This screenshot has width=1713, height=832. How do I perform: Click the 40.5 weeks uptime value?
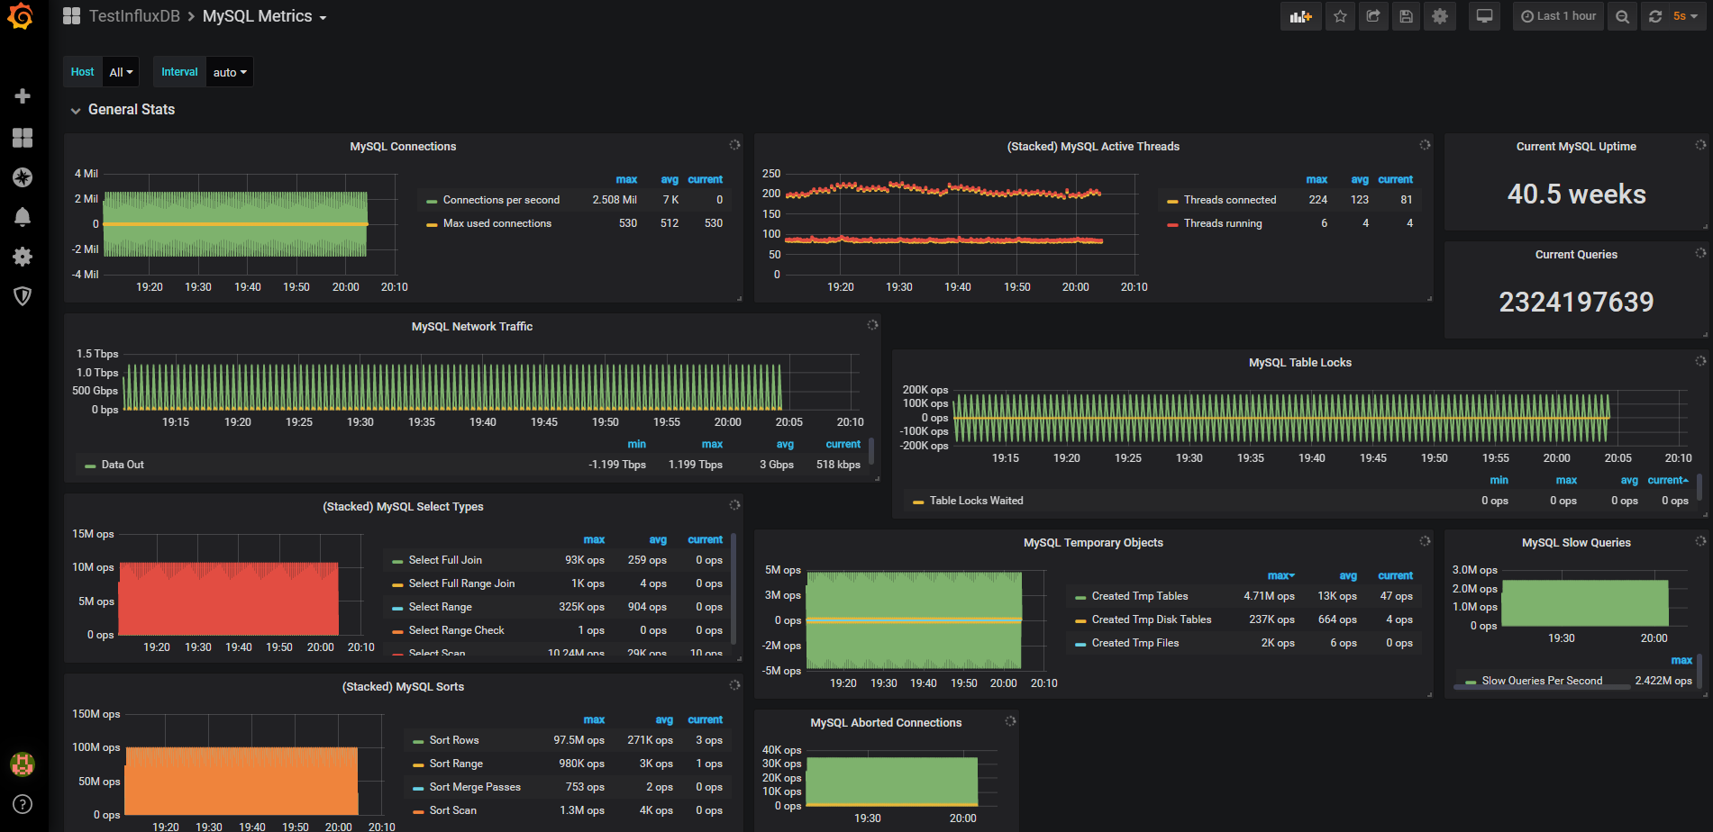coord(1576,194)
